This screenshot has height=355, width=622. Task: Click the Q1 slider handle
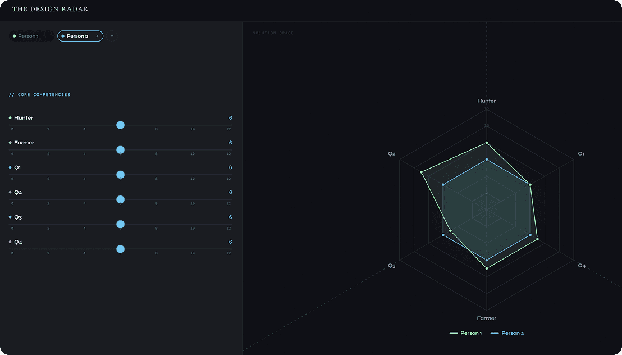(x=121, y=175)
